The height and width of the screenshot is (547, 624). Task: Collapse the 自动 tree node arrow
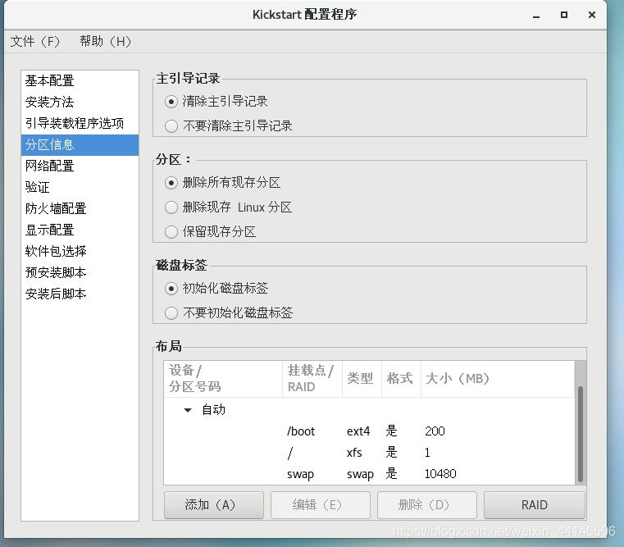(188, 410)
